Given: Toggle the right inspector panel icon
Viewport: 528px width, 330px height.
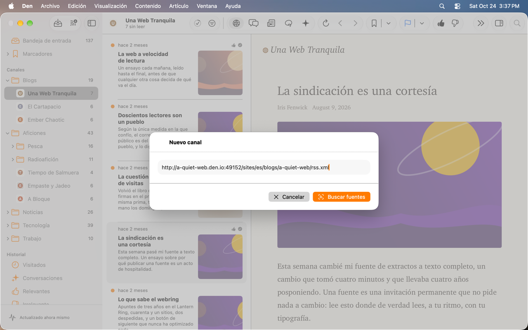Looking at the screenshot, I should pyautogui.click(x=499, y=24).
